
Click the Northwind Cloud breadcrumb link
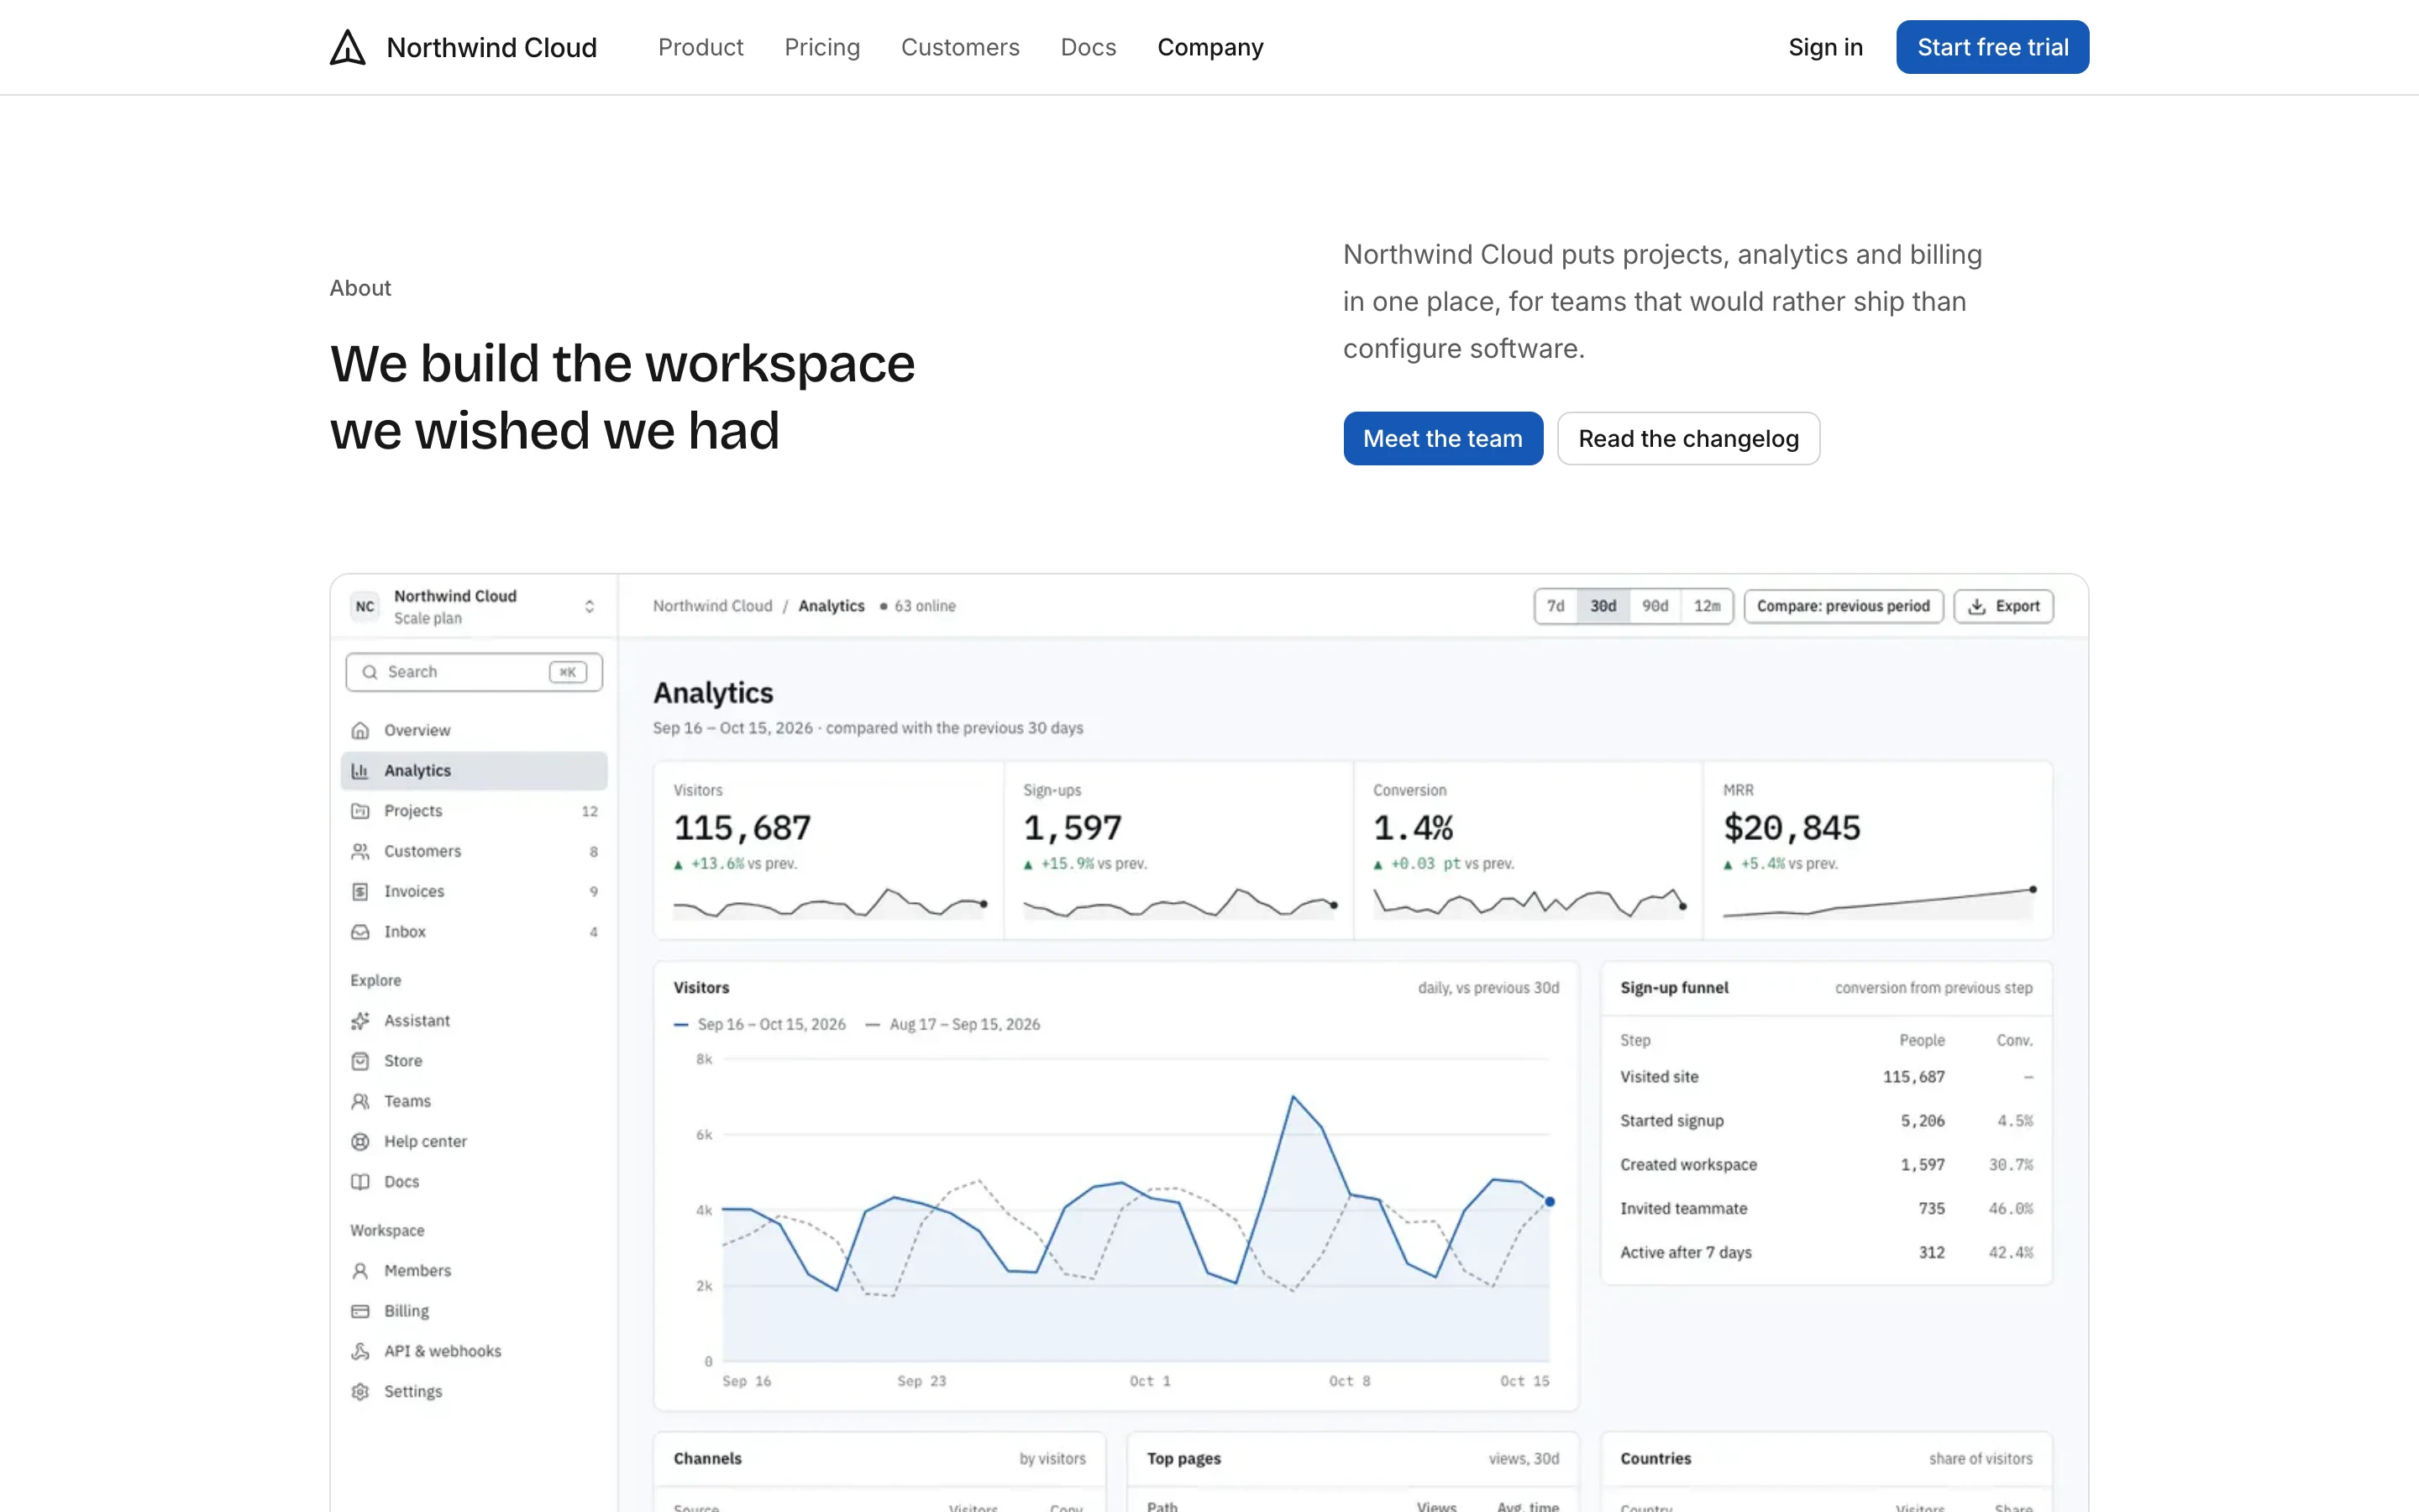point(713,606)
